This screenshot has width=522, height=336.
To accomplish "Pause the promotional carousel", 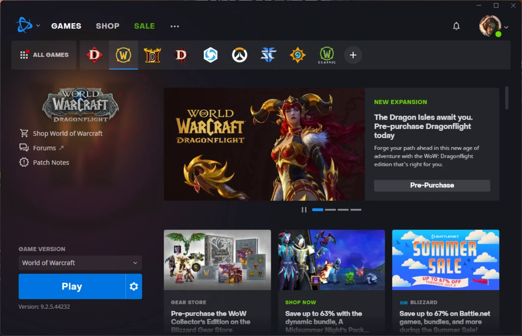I will (304, 209).
